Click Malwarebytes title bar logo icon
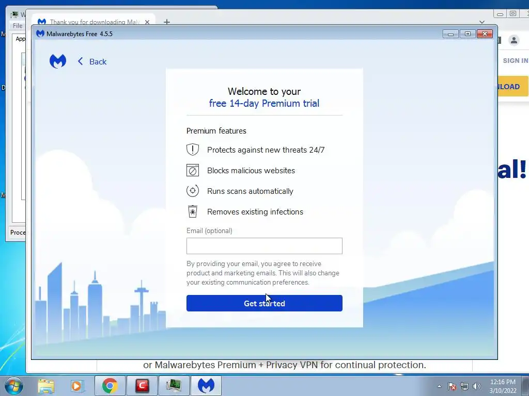529x396 pixels. [40, 34]
